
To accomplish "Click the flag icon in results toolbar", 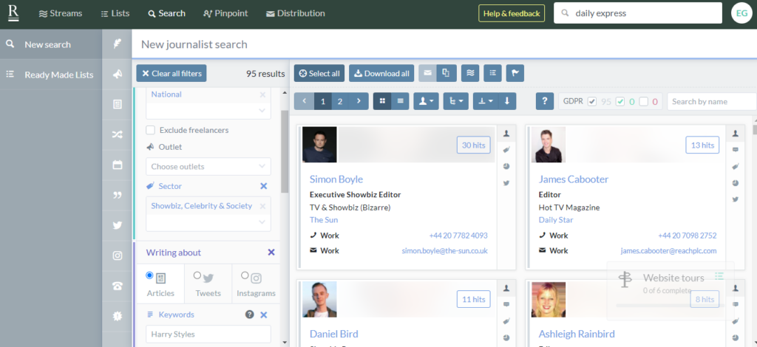I will click(515, 73).
